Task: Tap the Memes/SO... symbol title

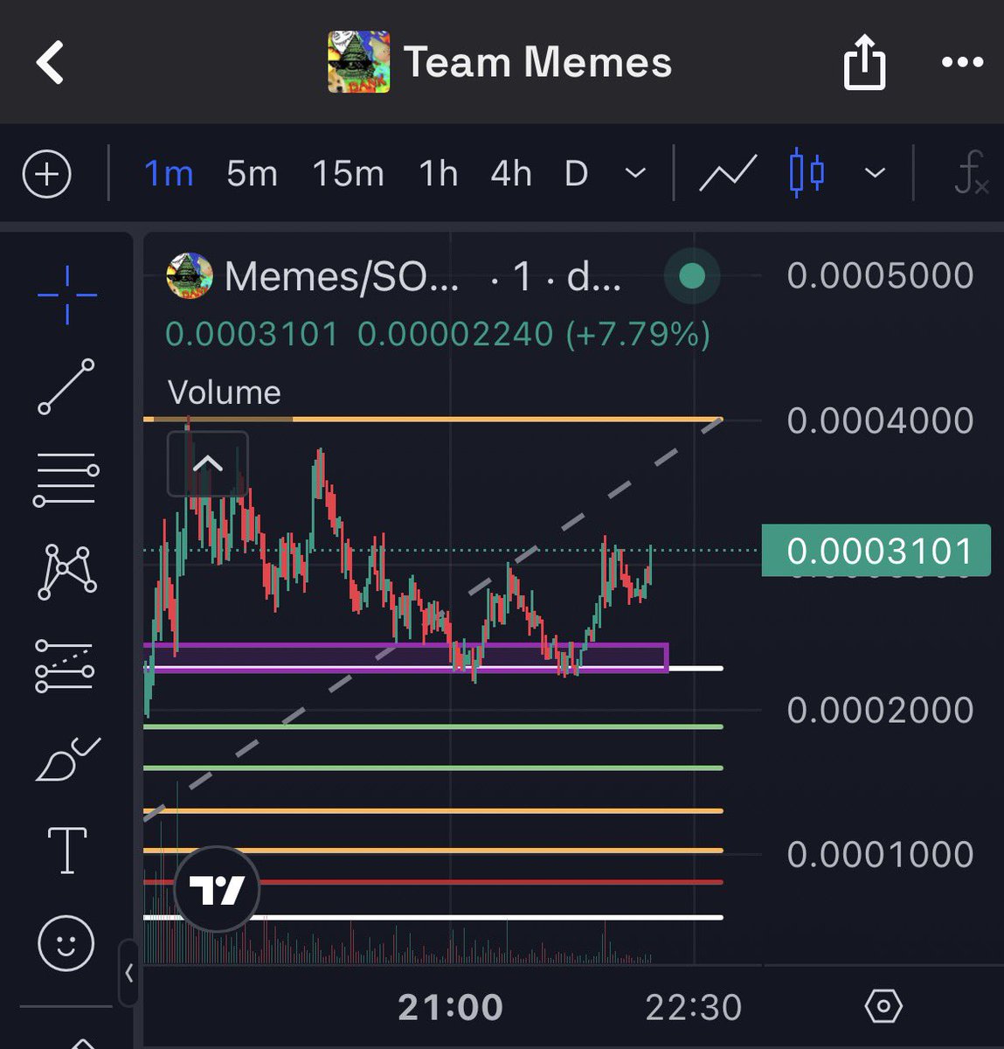Action: [x=341, y=276]
